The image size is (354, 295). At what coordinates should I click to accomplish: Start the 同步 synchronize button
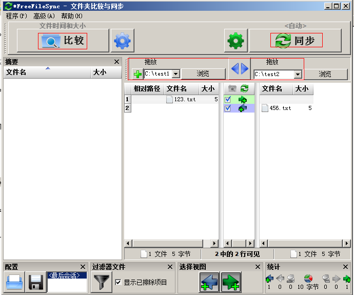tap(296, 41)
